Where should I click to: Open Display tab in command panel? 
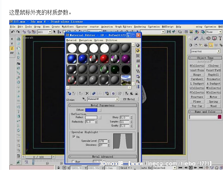214,38
